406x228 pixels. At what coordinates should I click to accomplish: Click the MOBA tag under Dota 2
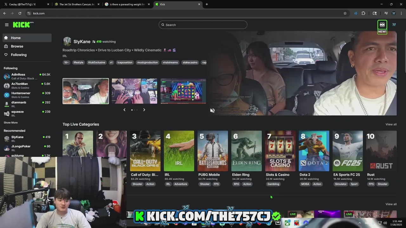pyautogui.click(x=305, y=184)
